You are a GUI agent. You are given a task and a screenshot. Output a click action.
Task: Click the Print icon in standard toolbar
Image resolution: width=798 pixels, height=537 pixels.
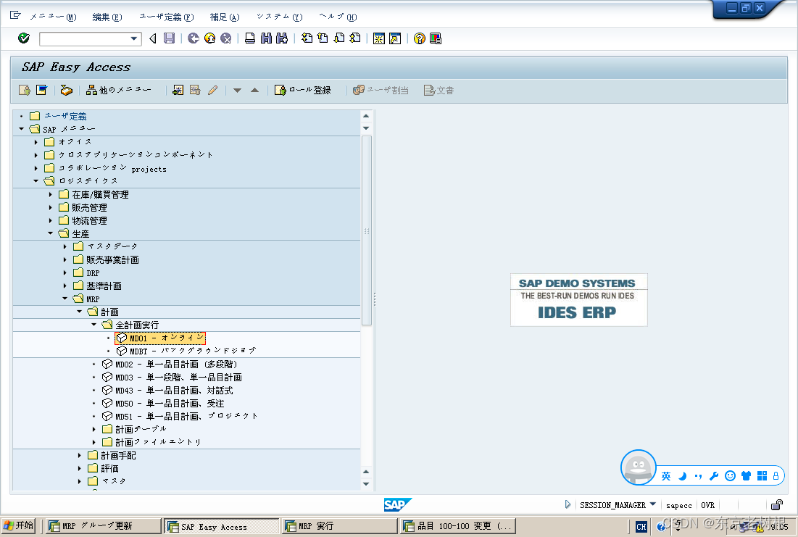point(250,38)
